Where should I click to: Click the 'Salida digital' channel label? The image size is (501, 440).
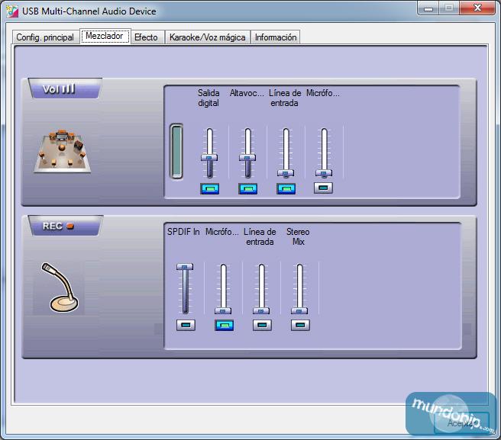[x=208, y=98]
